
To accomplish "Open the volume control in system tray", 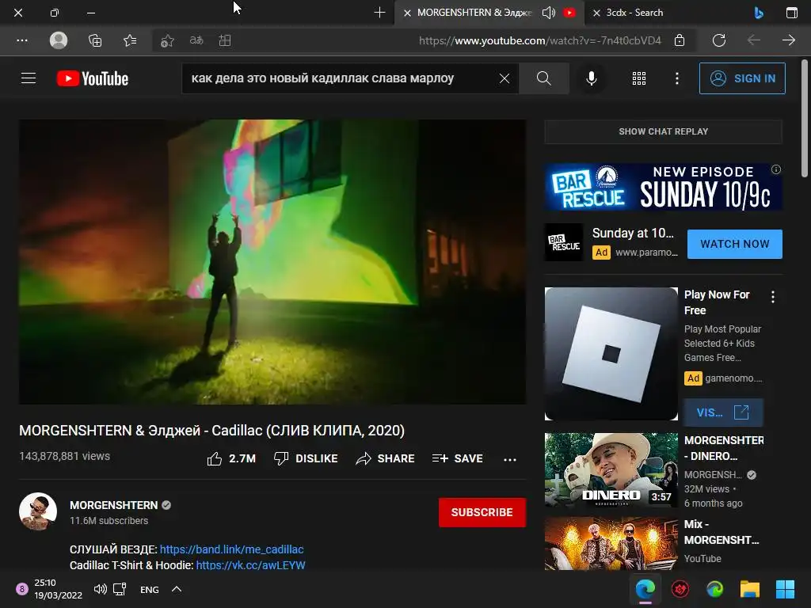I will tap(101, 589).
